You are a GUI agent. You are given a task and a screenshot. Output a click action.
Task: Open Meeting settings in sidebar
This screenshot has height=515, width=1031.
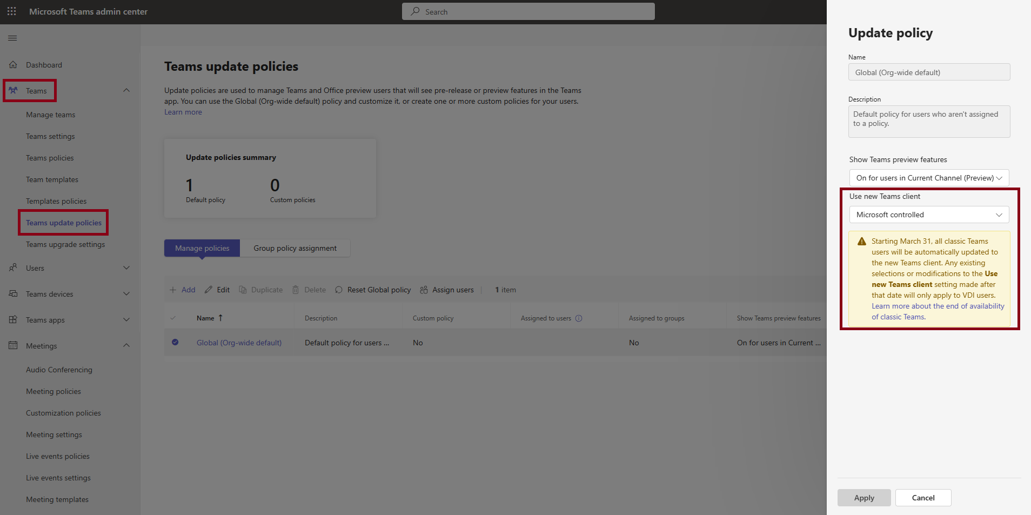coord(54,434)
